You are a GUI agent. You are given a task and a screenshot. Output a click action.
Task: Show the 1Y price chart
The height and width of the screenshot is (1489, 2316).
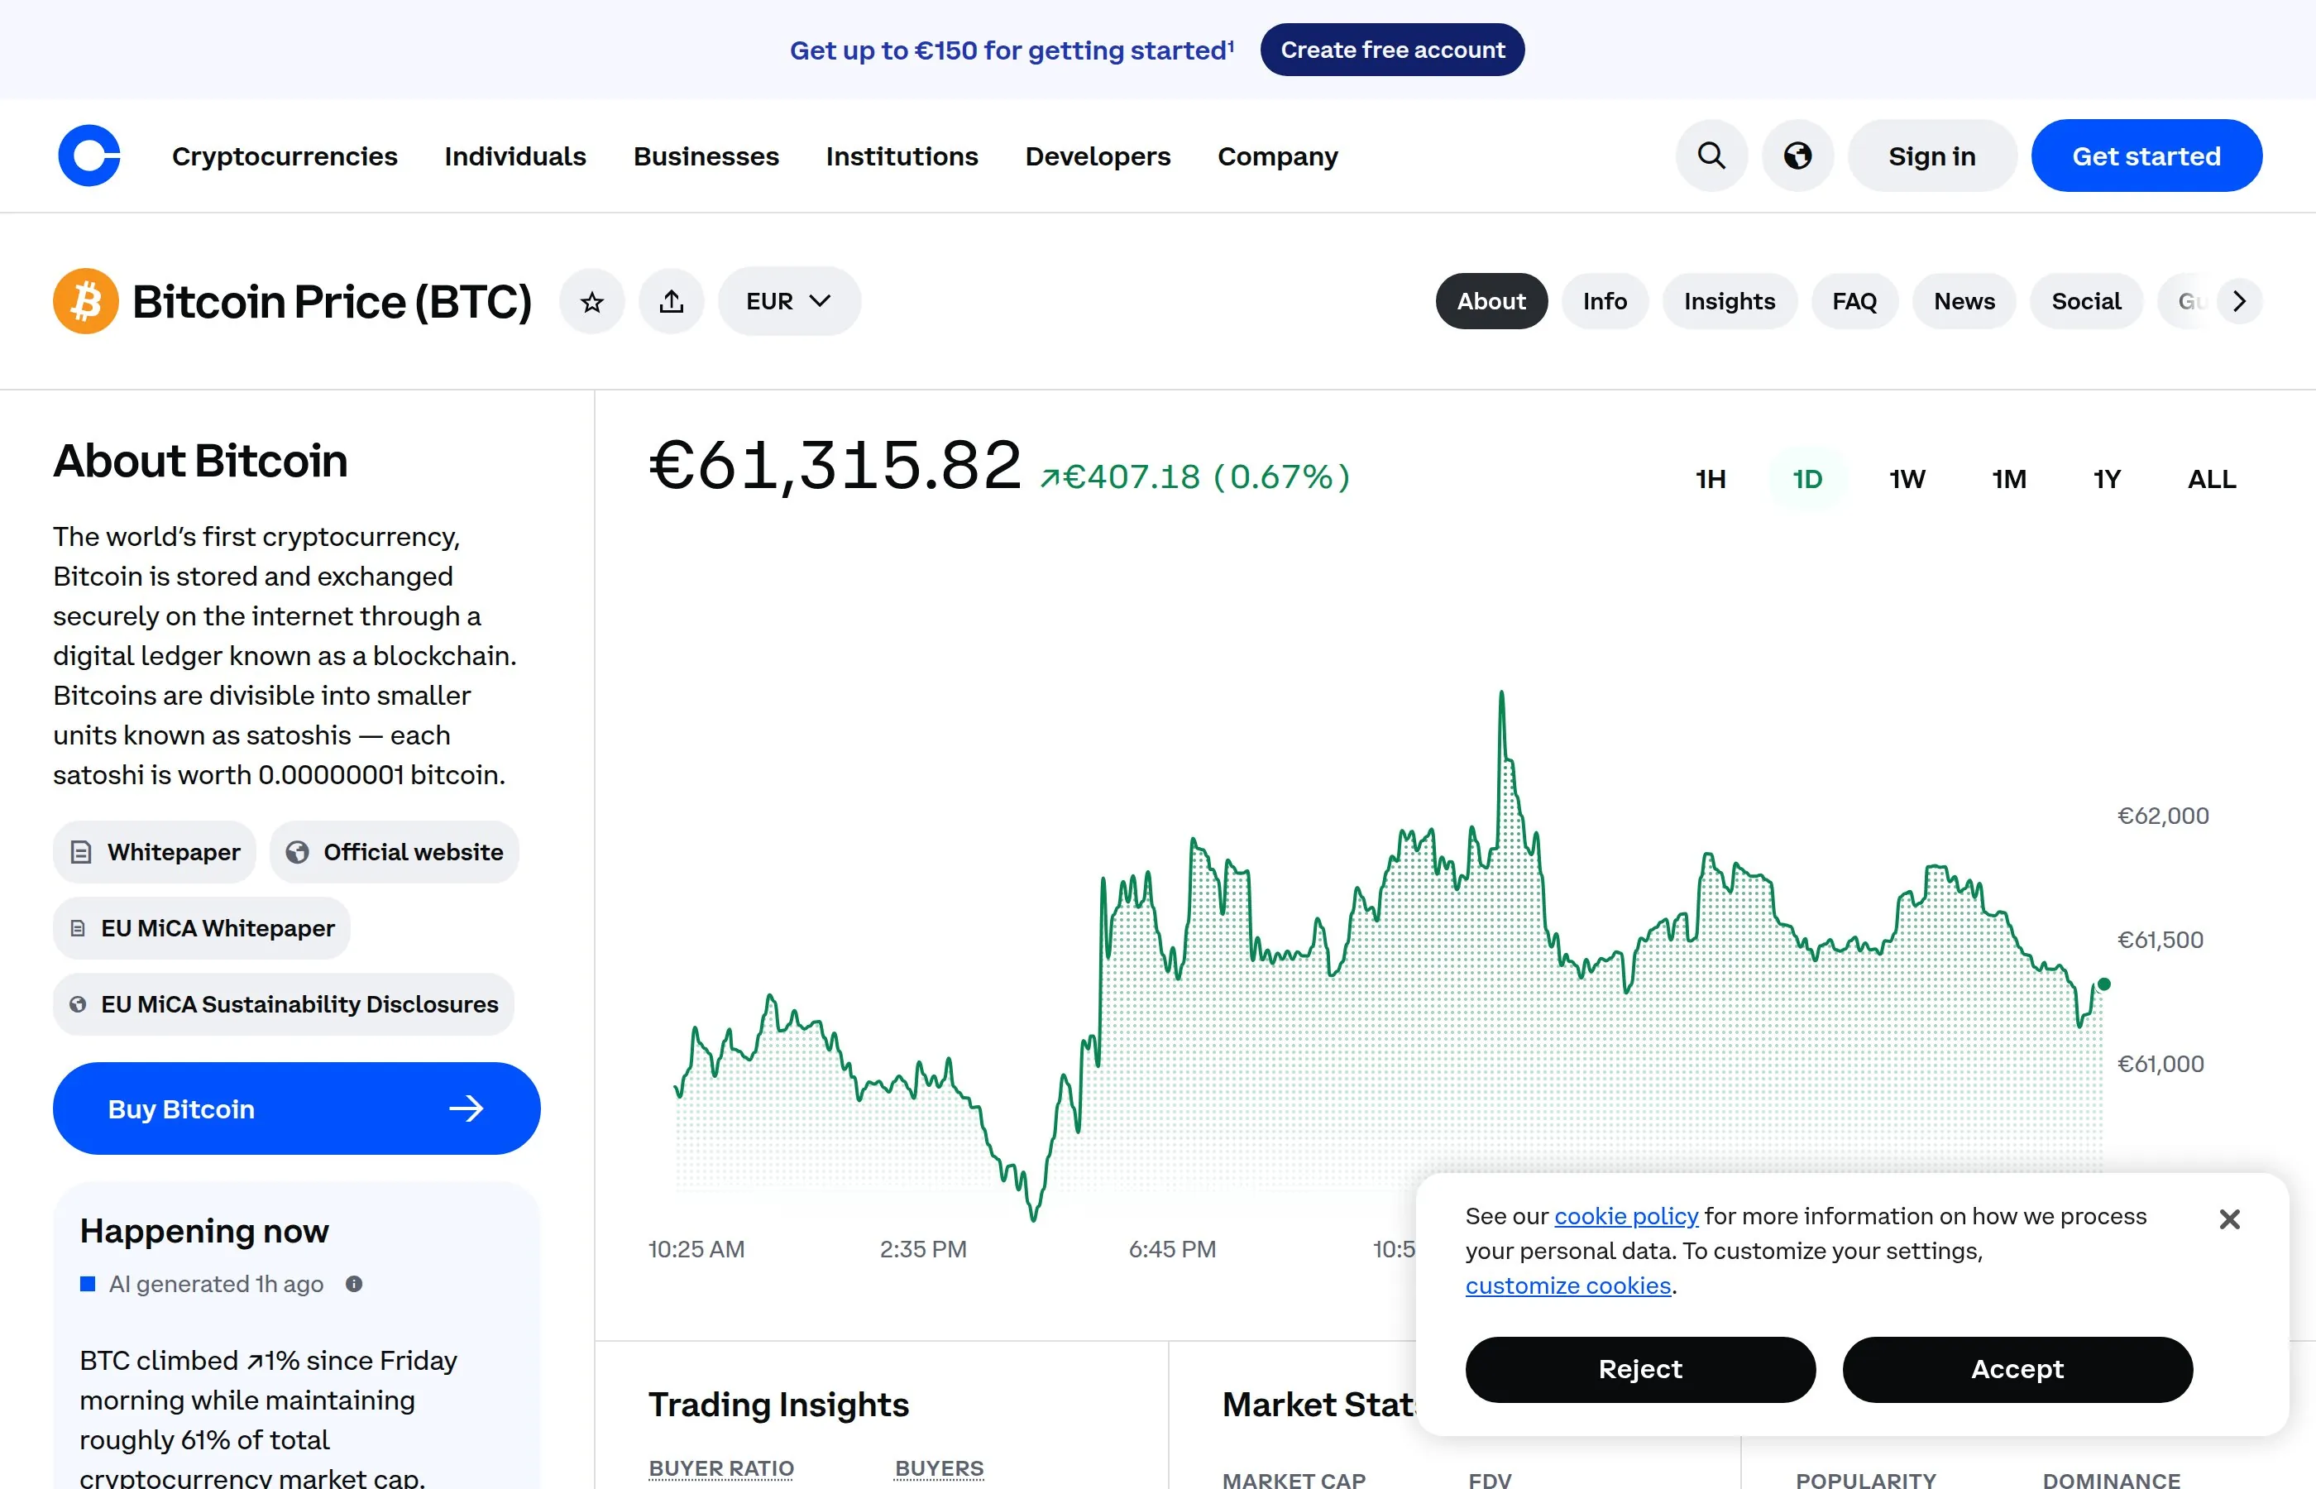[2108, 479]
